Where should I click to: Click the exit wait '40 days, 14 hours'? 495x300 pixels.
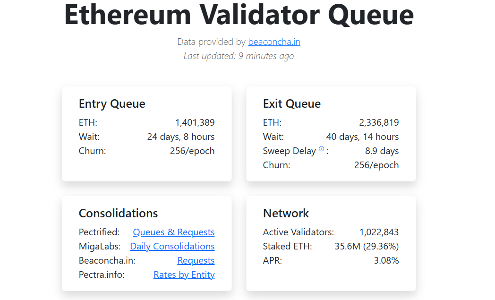click(362, 137)
